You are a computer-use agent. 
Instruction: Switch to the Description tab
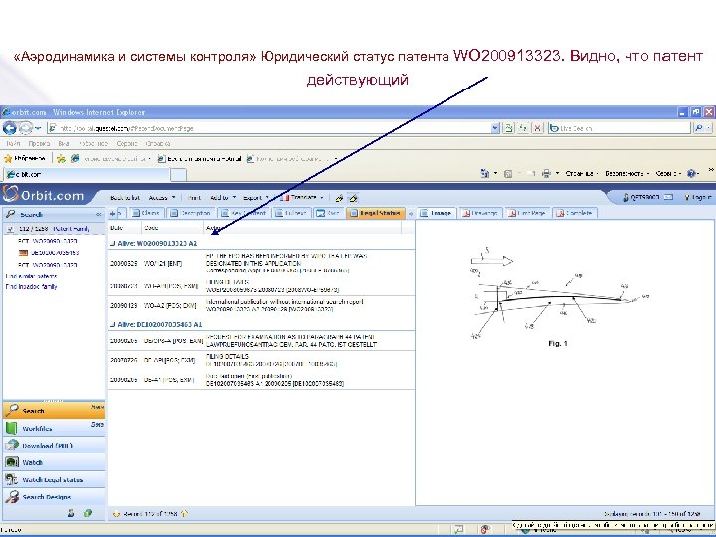(190, 213)
